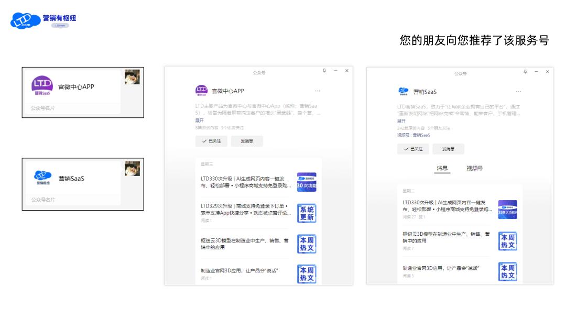The width and height of the screenshot is (566, 318).
Task: Click the 营销有枢纽 header text
Action: point(60,18)
